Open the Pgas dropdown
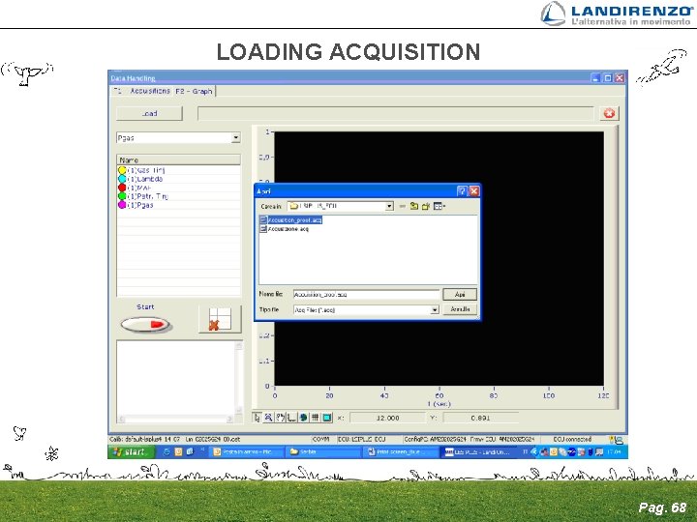697x522 pixels. [x=235, y=138]
